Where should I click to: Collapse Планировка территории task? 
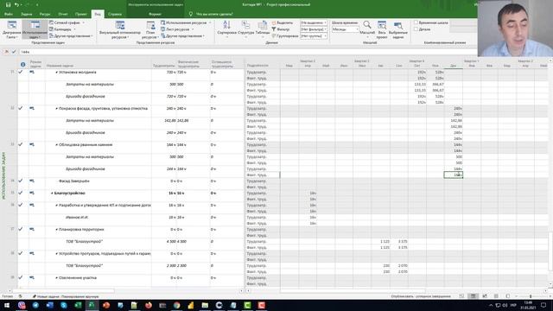click(x=56, y=230)
